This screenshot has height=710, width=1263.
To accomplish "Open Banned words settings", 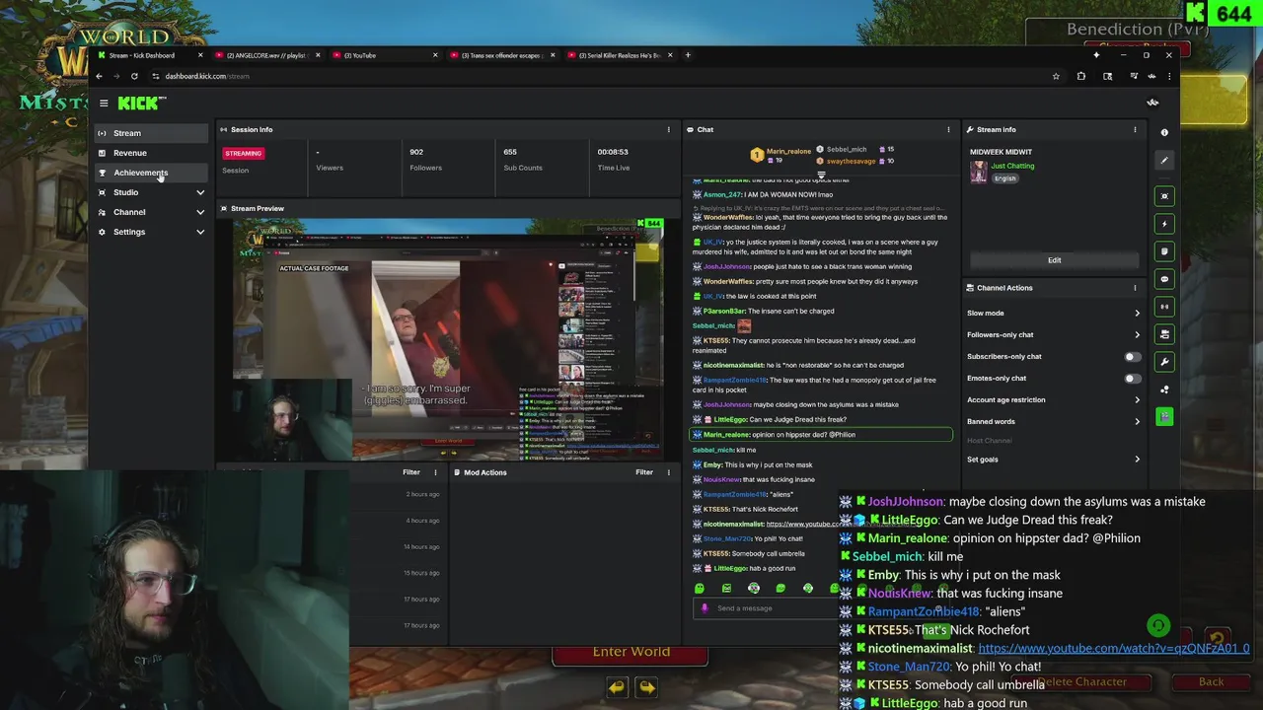I will coord(1054,422).
